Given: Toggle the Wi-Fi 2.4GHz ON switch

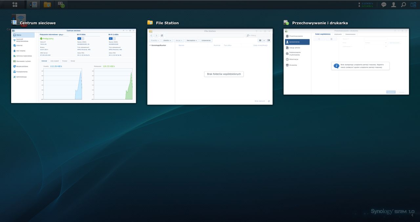Looking at the screenshot, I should tap(112, 39).
